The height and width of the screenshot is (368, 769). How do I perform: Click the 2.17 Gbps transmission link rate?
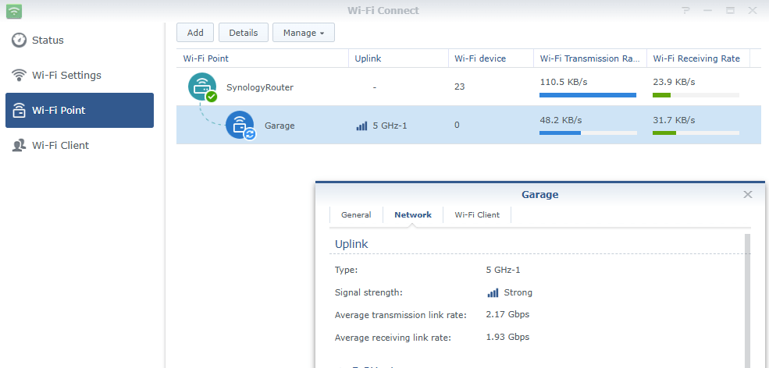pos(507,314)
